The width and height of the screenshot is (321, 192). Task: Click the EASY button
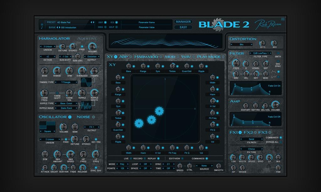click(x=183, y=27)
